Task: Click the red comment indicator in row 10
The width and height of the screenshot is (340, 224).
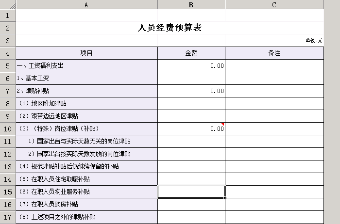Action: tap(223, 125)
